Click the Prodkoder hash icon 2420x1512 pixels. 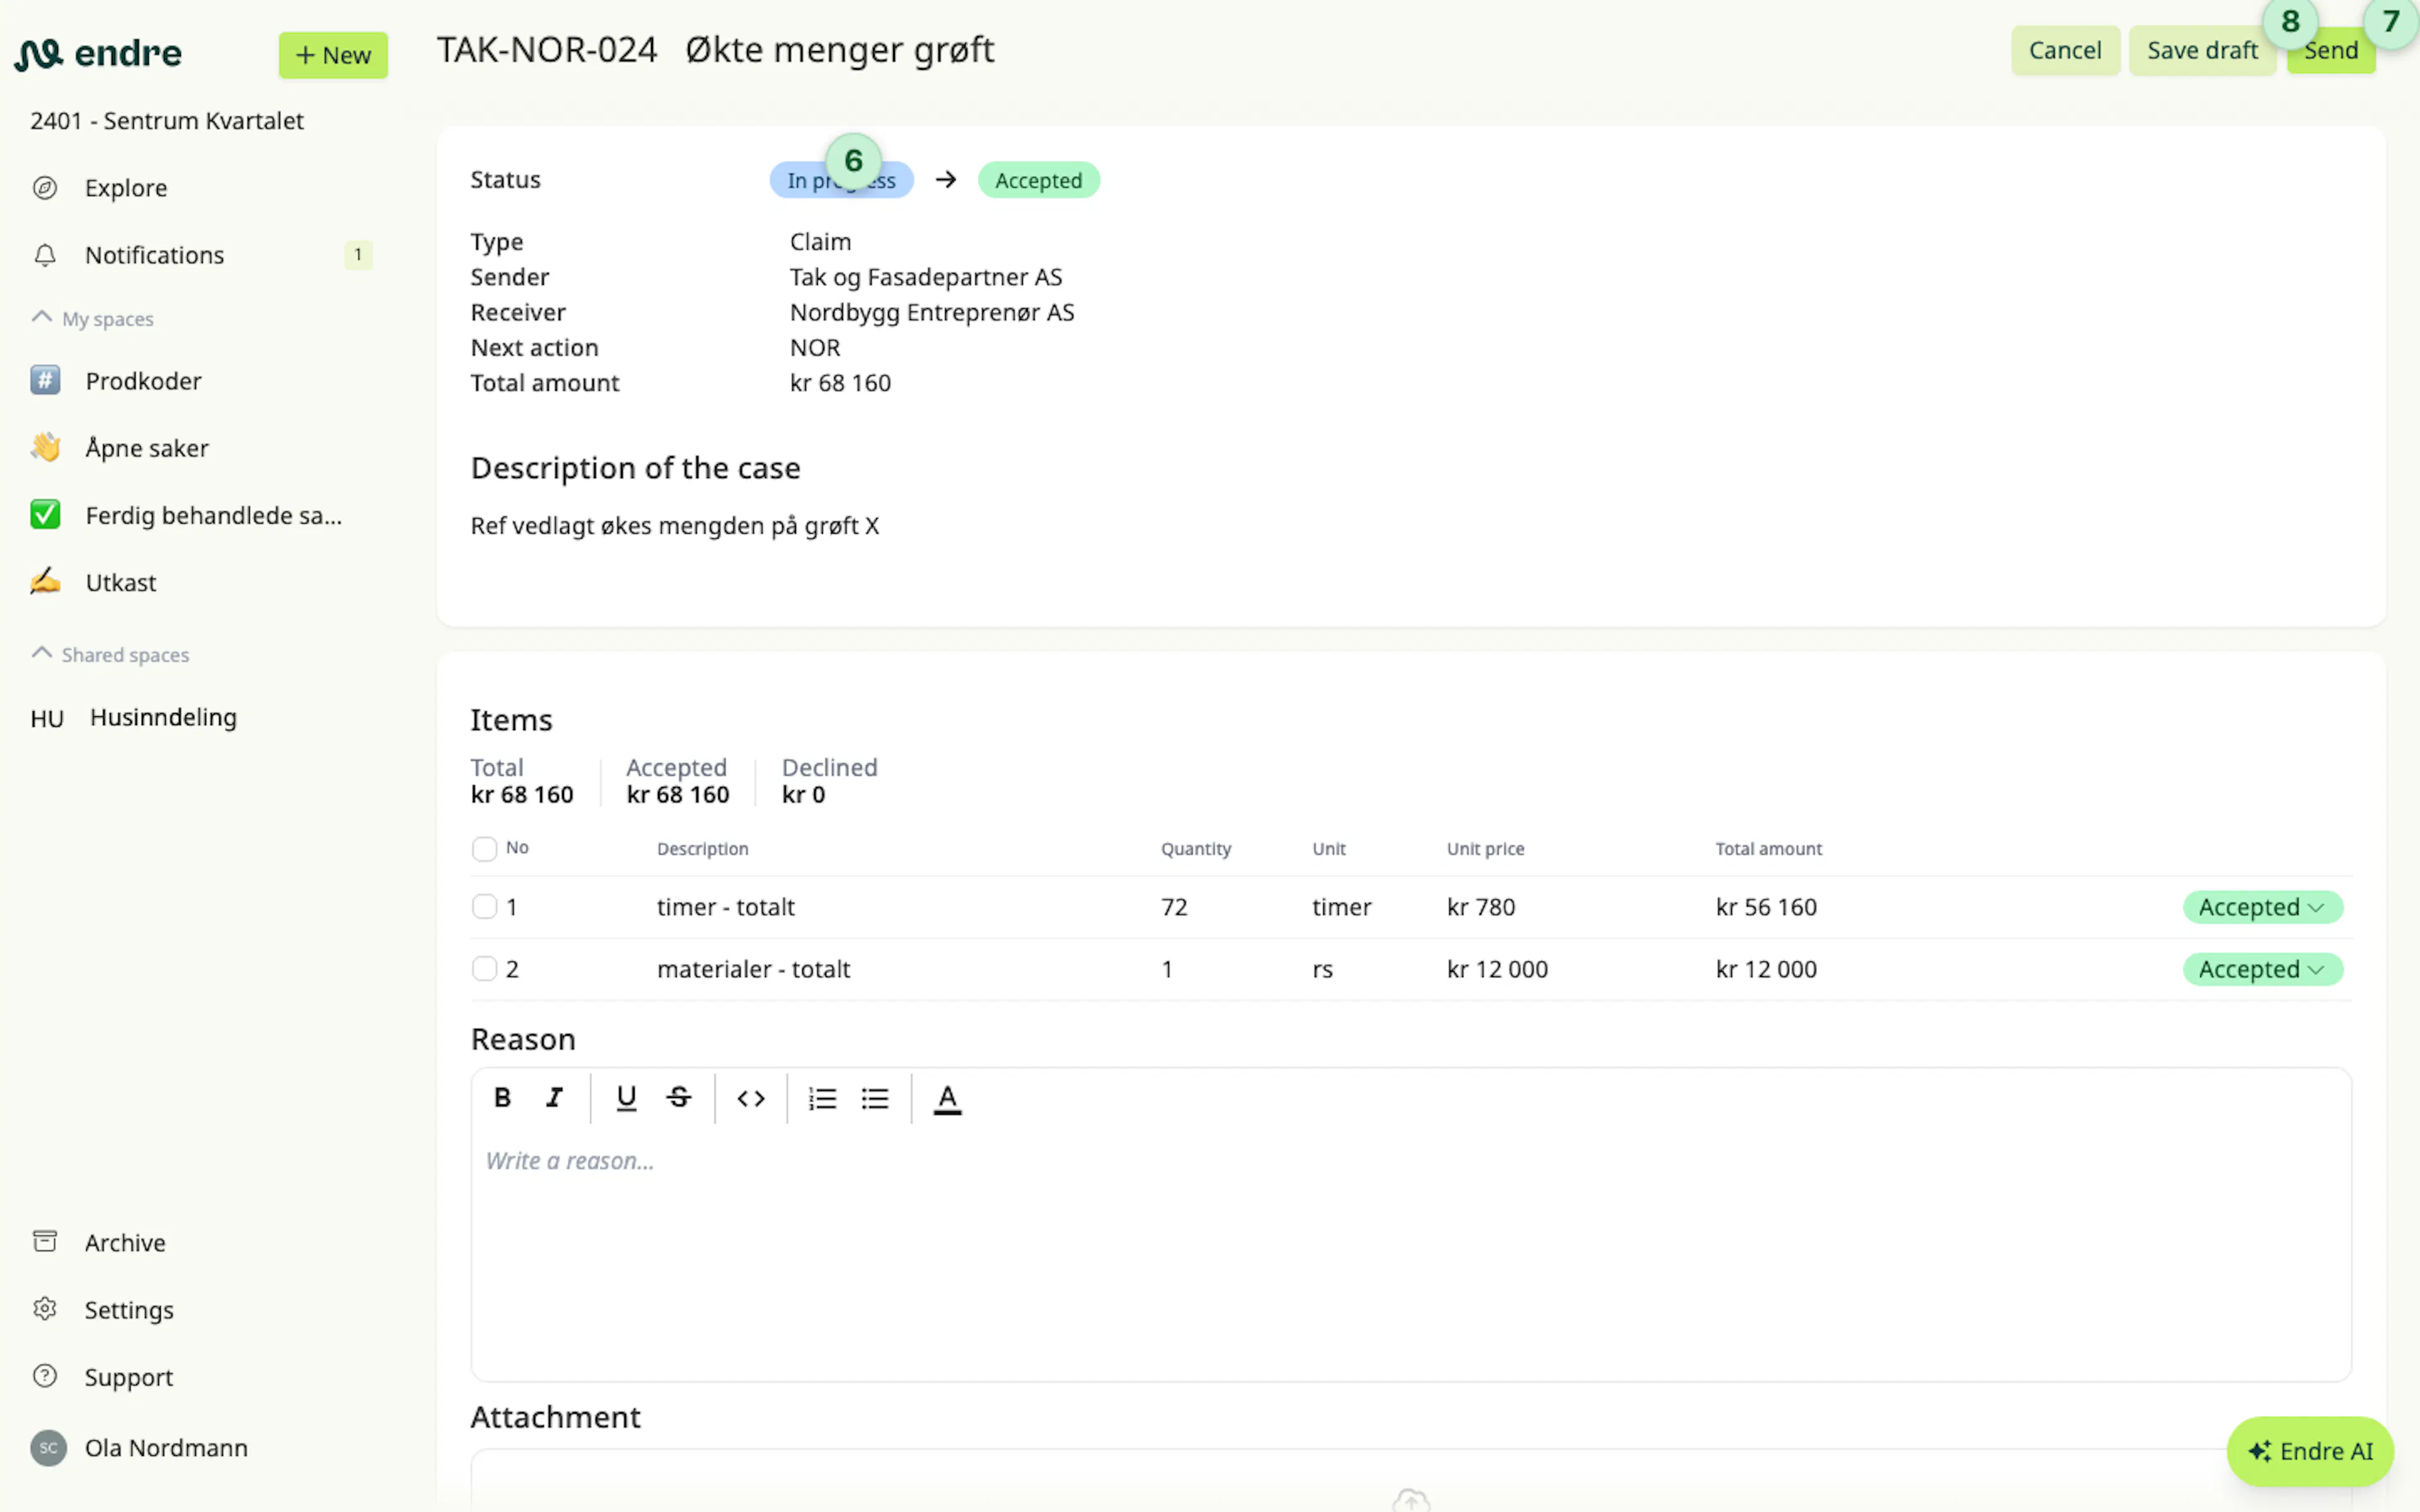tap(45, 380)
